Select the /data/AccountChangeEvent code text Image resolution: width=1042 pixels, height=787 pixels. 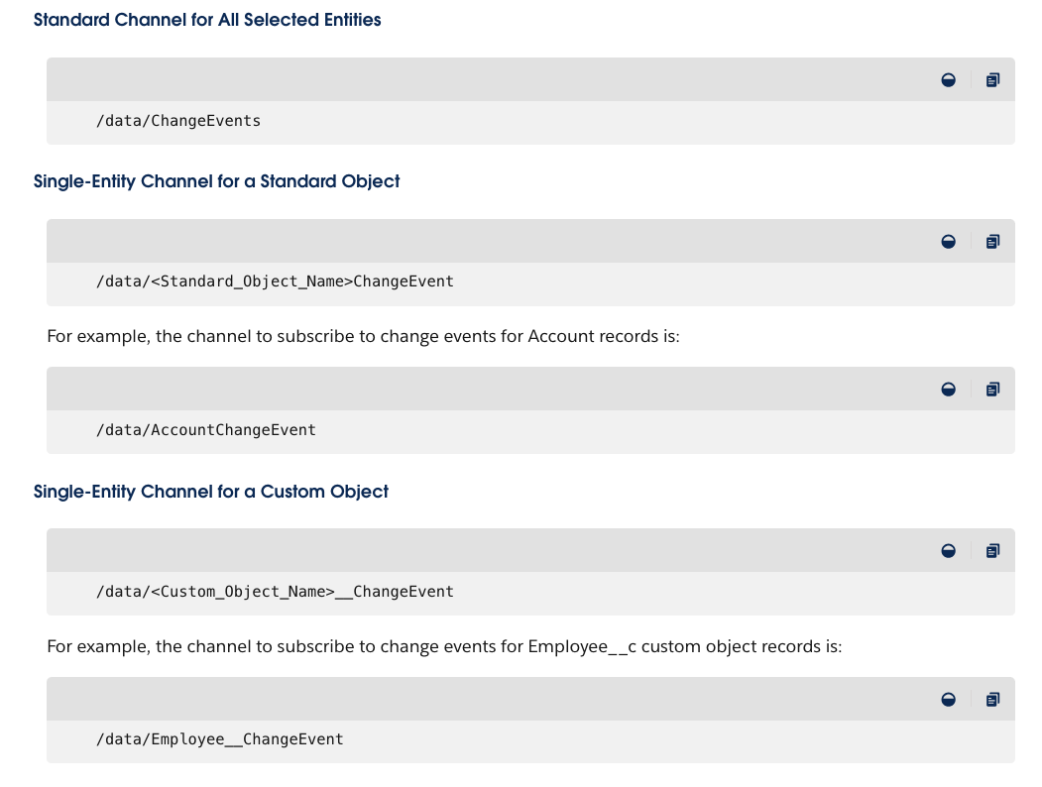205,429
